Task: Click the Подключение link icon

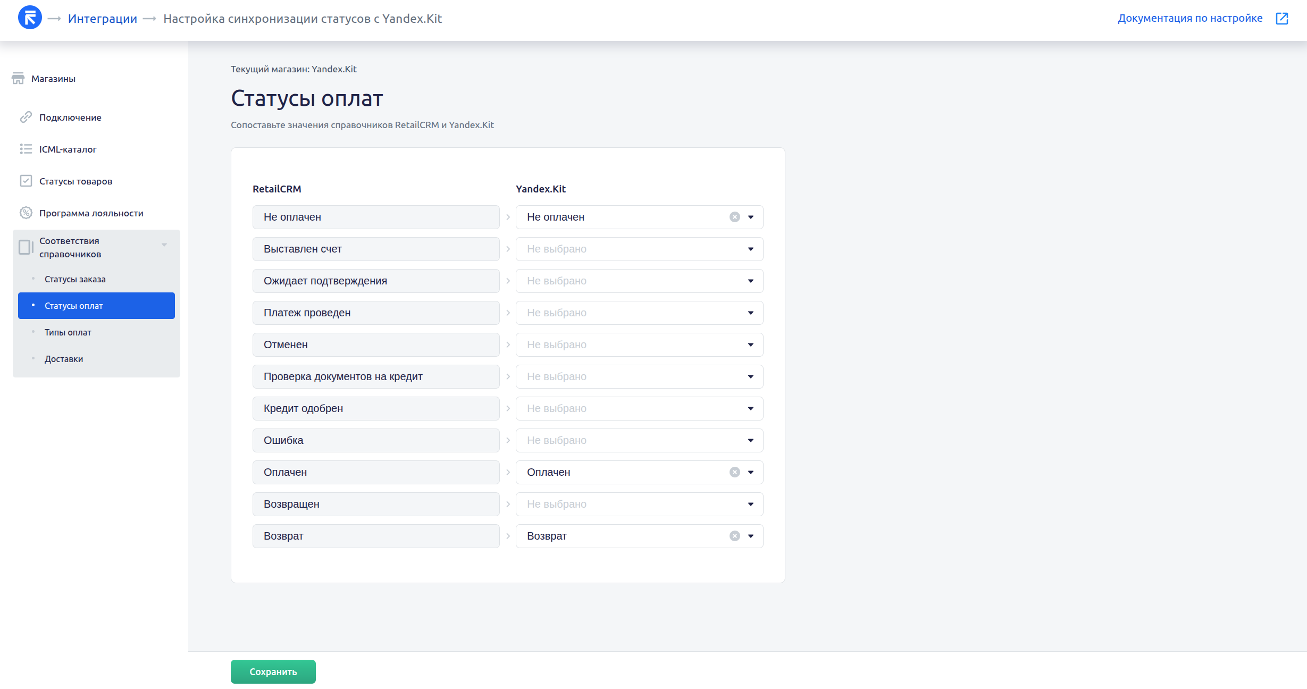Action: [26, 117]
